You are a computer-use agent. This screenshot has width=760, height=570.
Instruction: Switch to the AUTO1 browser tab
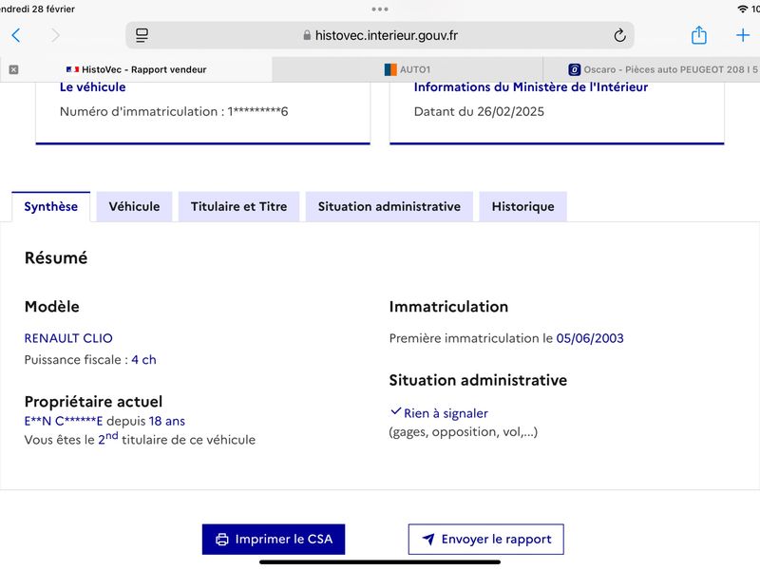click(x=408, y=69)
